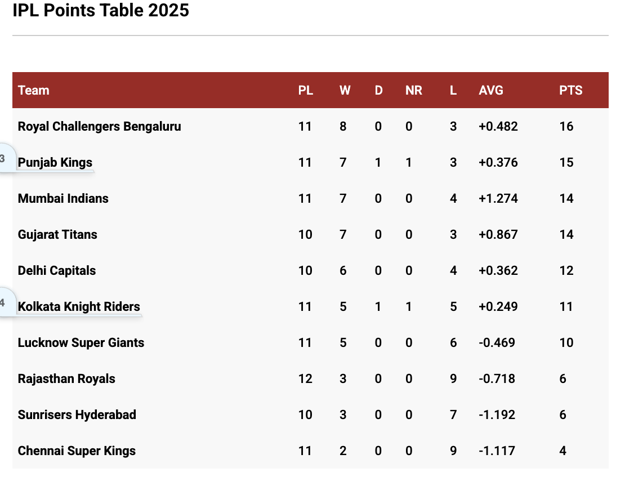625x490 pixels.
Task: Open the Kolkata Knight Riders link
Action: (x=79, y=307)
